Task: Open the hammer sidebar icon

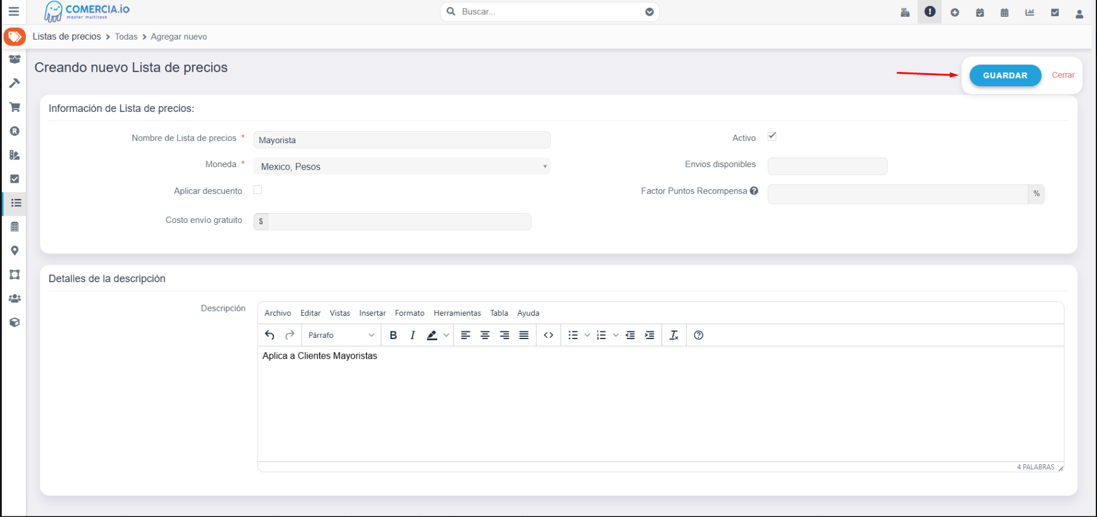Action: (x=15, y=83)
